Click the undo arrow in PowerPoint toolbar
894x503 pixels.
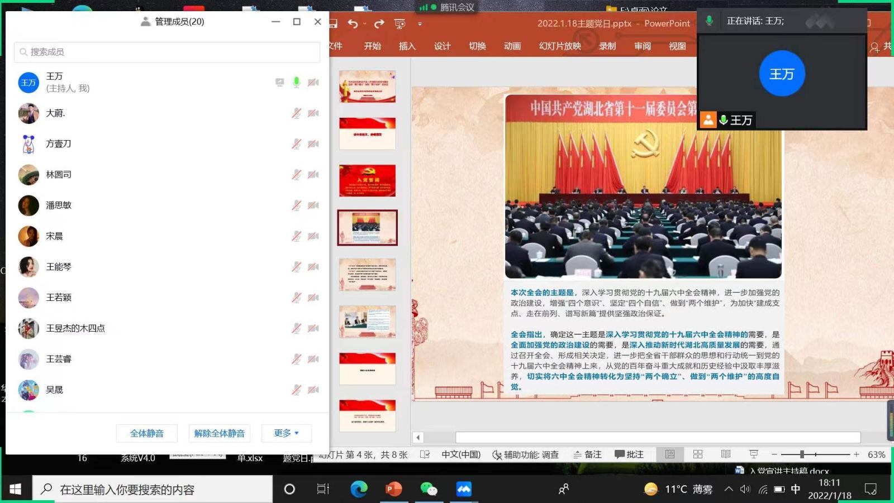(x=353, y=23)
